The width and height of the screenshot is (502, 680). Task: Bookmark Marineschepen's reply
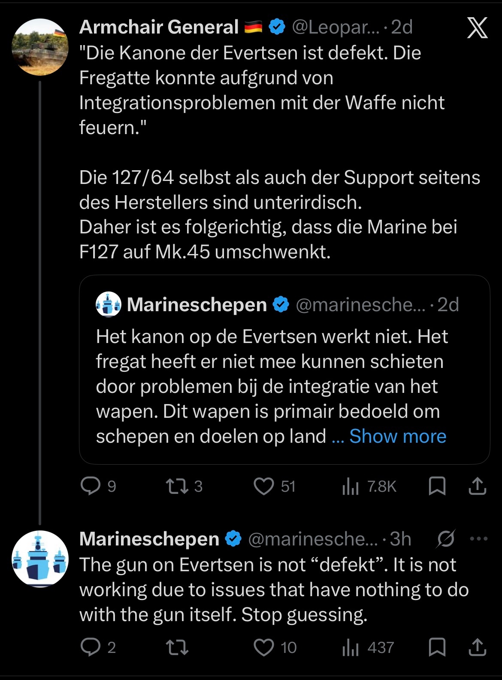click(437, 647)
